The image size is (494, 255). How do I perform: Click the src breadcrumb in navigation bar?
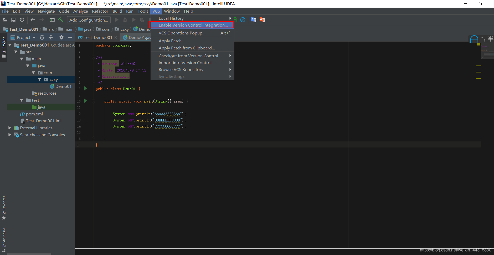49,29
